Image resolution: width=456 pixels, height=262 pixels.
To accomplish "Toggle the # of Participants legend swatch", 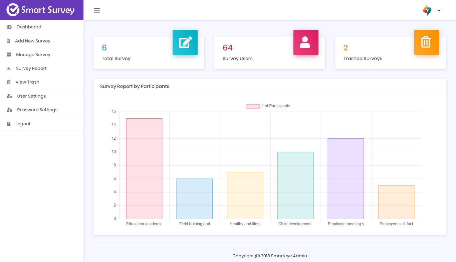I will click(x=253, y=106).
